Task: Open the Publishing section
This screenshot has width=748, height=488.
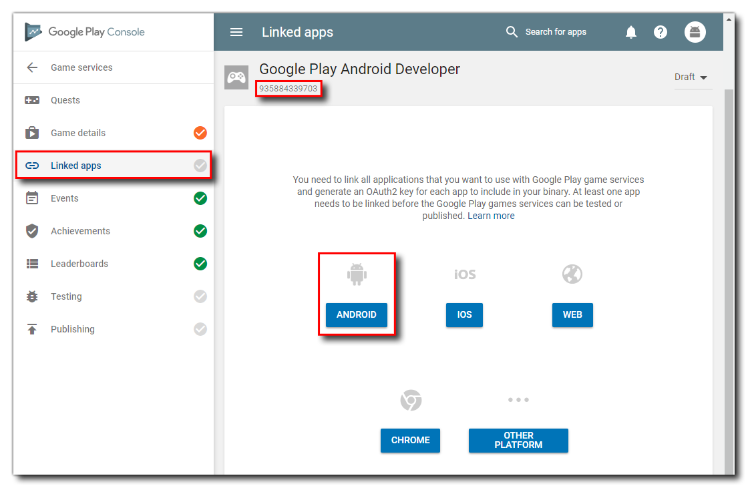Action: click(114, 329)
